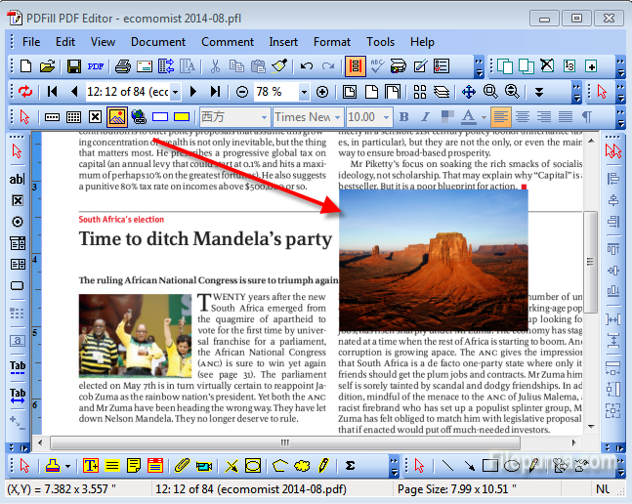Select the radio button form field tool
This screenshot has width=632, height=504.
[17, 222]
